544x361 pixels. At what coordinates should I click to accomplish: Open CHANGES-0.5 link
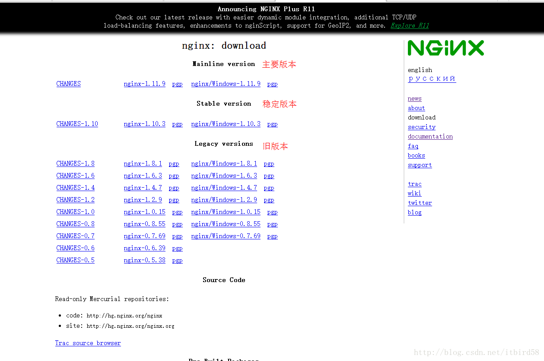[x=75, y=260]
